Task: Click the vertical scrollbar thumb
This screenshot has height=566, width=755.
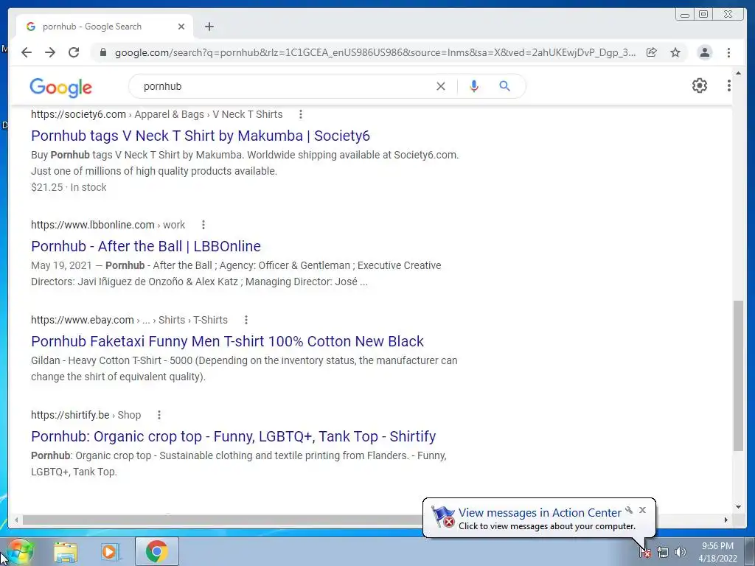Action: [738, 376]
